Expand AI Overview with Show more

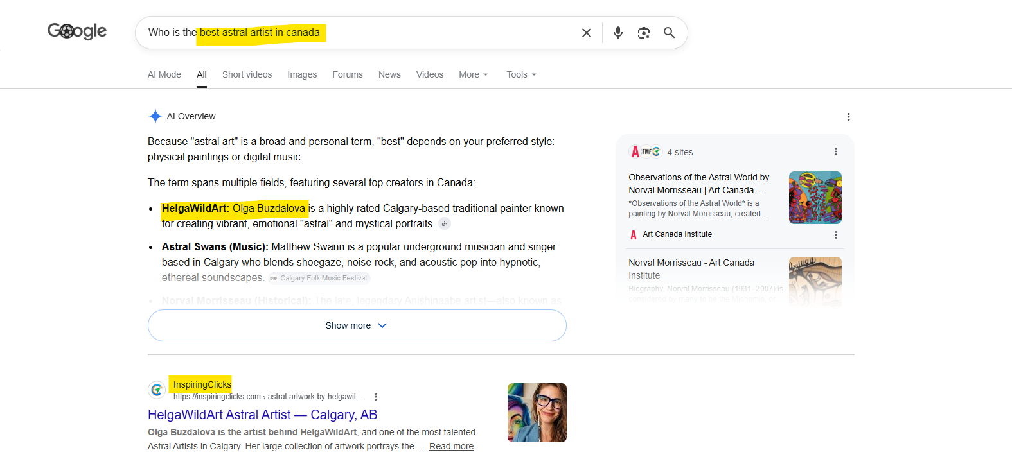[357, 325]
